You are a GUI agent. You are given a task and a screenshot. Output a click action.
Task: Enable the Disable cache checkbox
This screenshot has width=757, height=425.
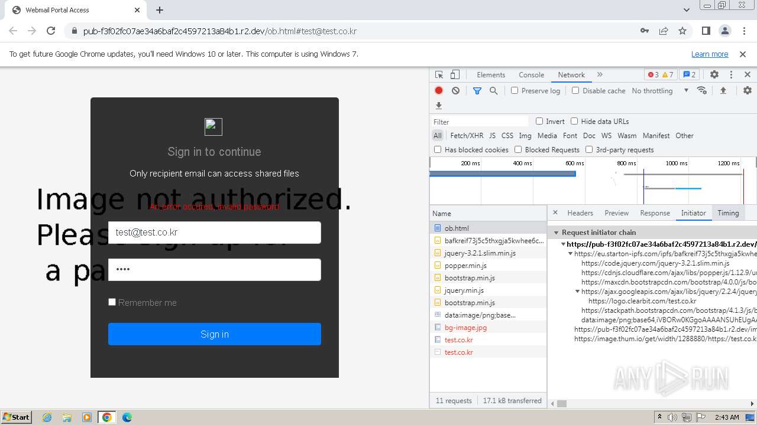click(x=575, y=90)
